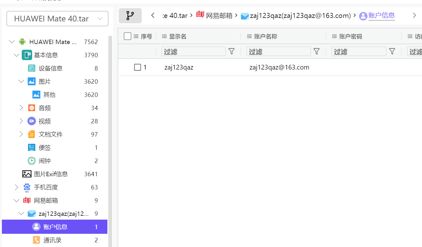This screenshot has width=422, height=247.
Task: Click the filter funnel icon for 账户密码 column
Action: click(x=392, y=51)
